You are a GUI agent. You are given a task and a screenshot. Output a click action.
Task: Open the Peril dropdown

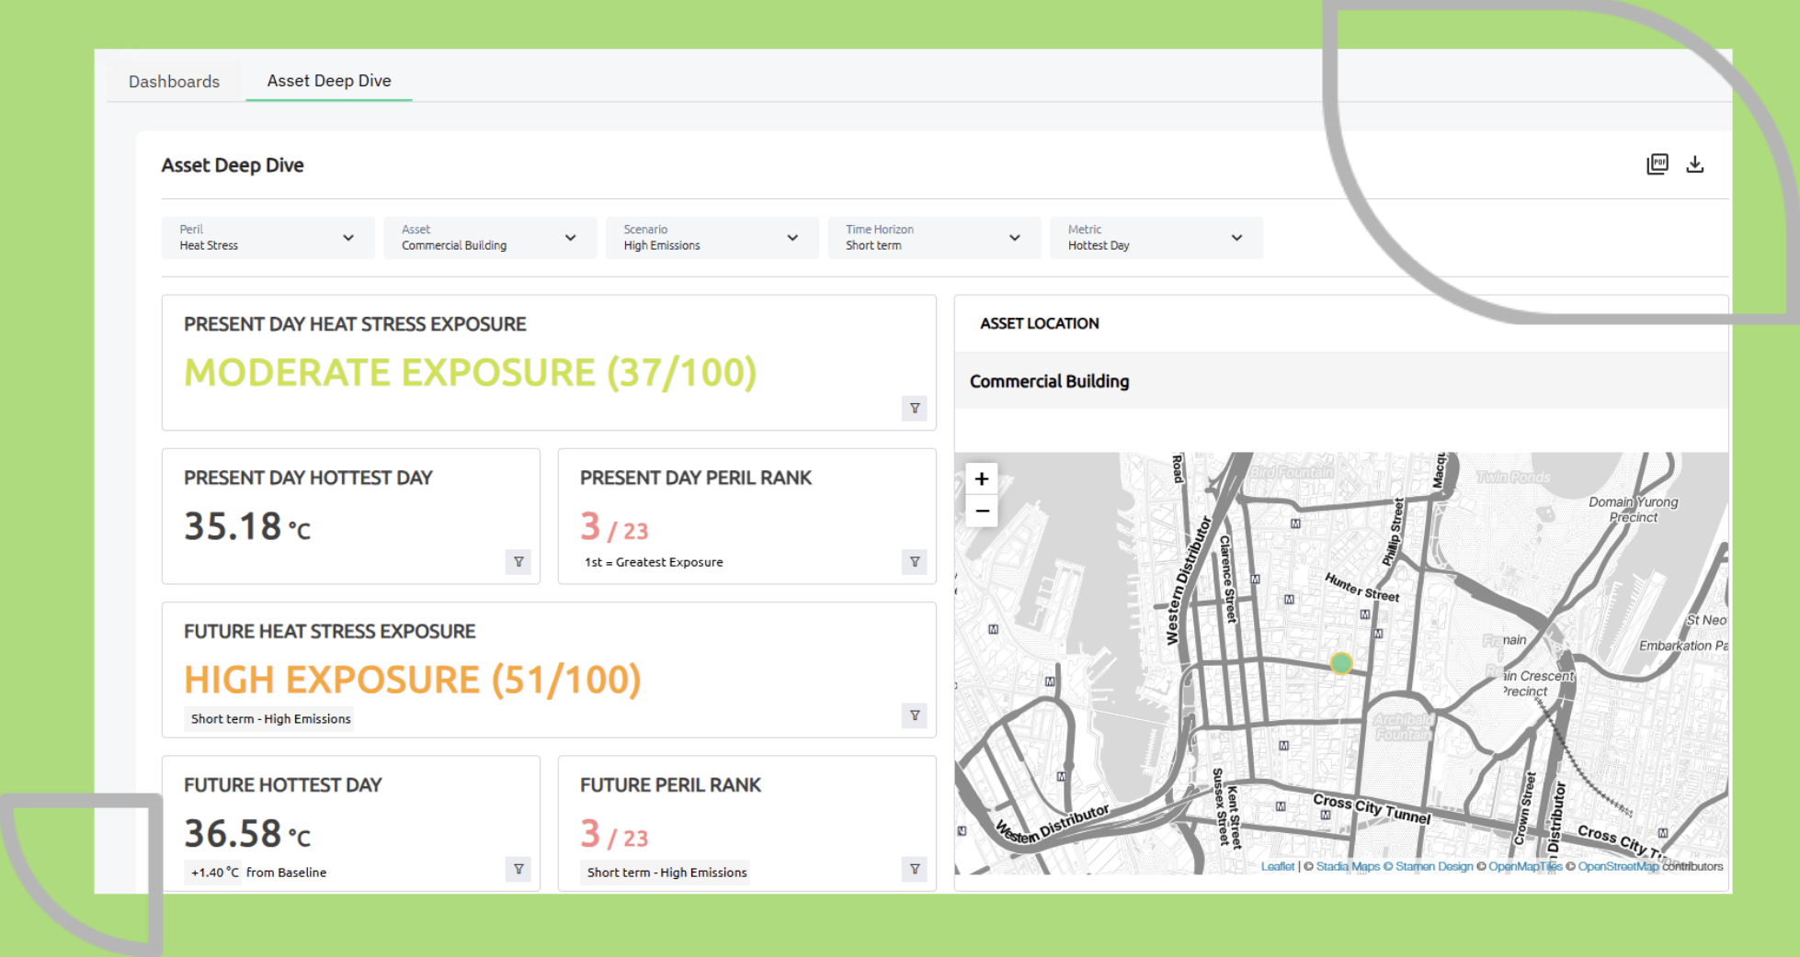(347, 237)
